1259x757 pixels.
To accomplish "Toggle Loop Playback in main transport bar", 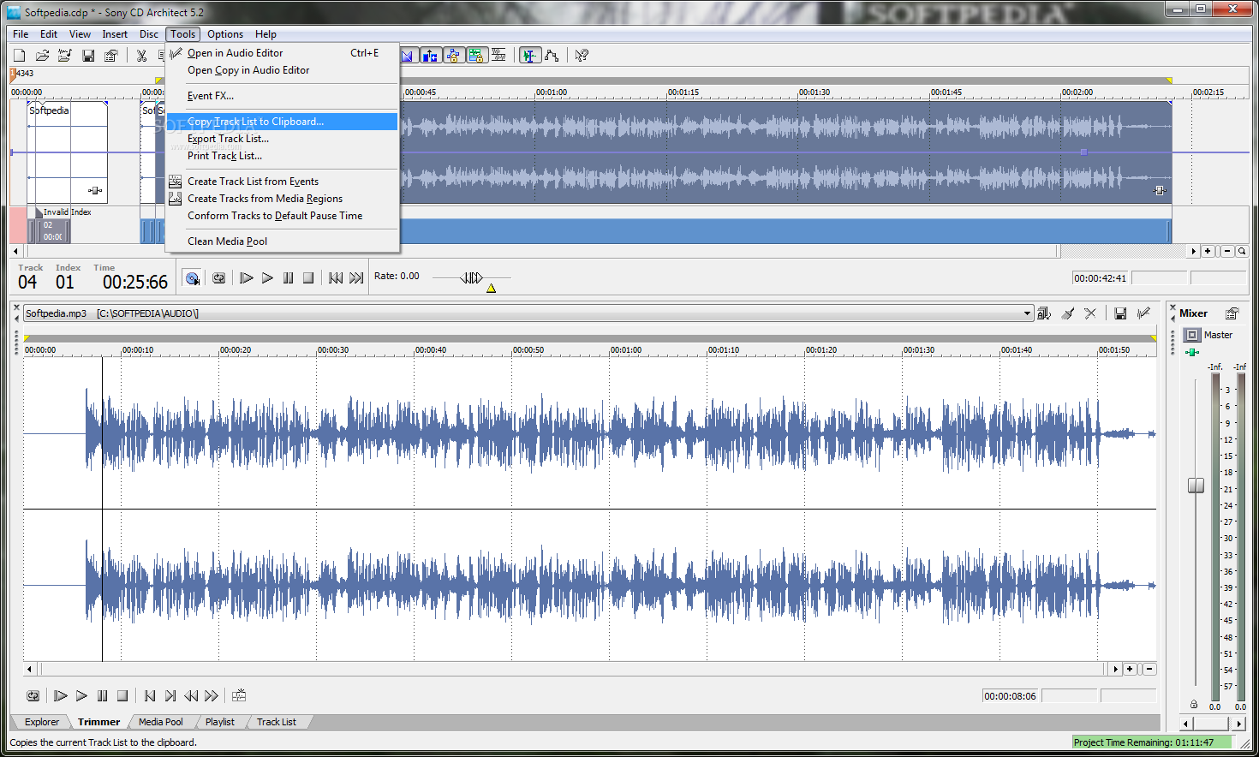I will coord(219,278).
